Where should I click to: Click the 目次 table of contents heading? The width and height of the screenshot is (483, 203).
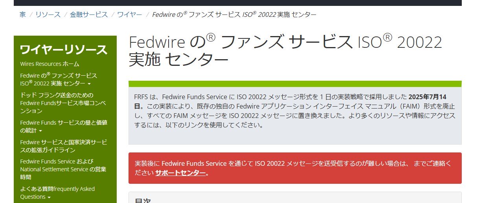[143, 200]
